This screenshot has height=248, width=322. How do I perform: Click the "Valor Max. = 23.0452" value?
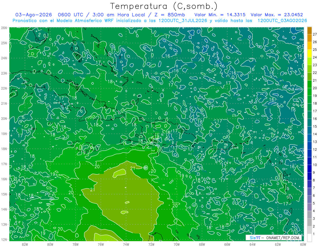(x=277, y=15)
